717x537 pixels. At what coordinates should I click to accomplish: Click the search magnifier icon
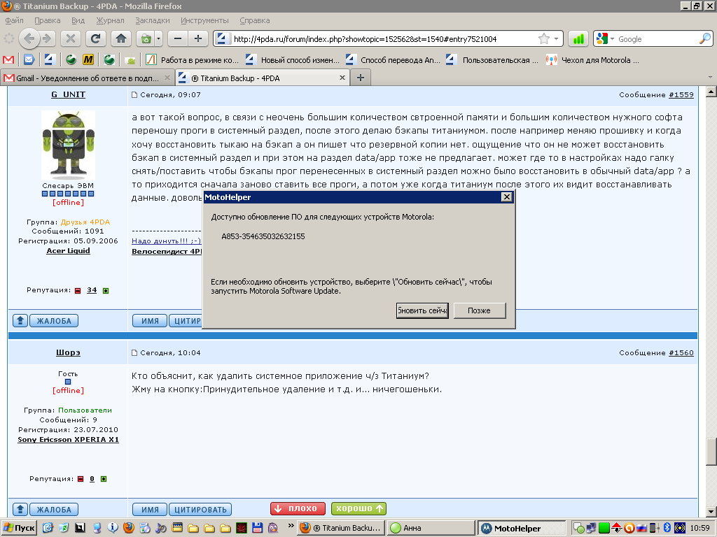pyautogui.click(x=704, y=39)
